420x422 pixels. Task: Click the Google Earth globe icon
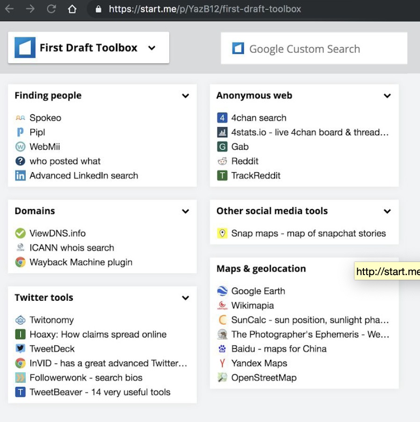pyautogui.click(x=222, y=291)
